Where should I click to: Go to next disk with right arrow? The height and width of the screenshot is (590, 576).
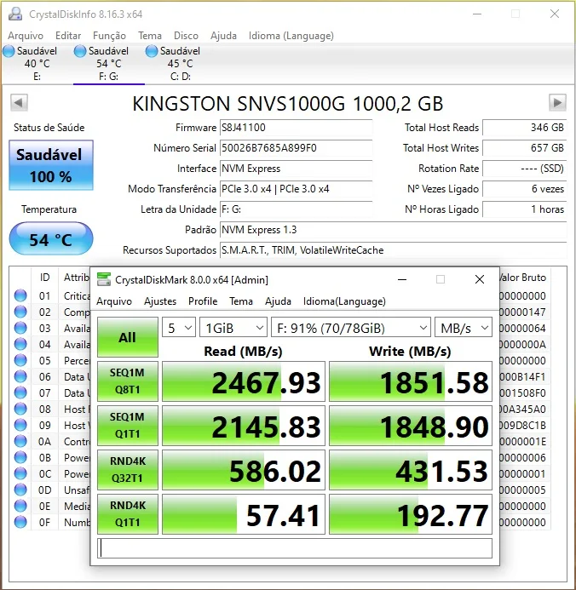(x=557, y=103)
